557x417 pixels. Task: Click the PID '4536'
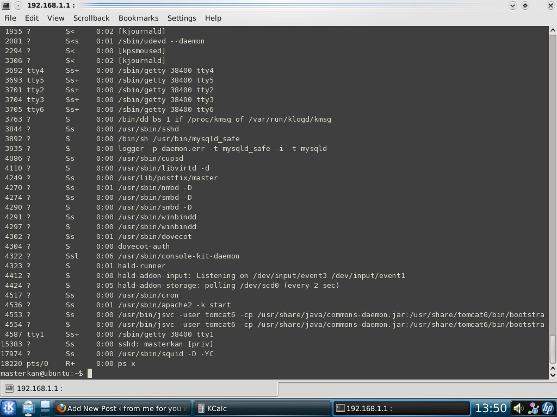(14, 305)
